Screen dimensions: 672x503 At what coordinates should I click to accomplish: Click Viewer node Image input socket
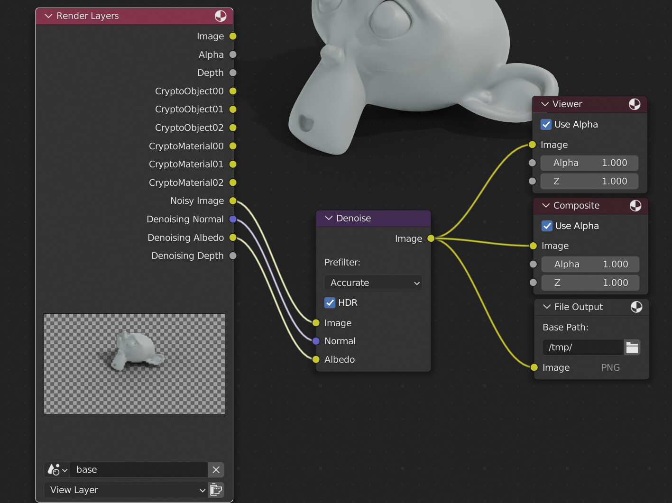pos(532,145)
